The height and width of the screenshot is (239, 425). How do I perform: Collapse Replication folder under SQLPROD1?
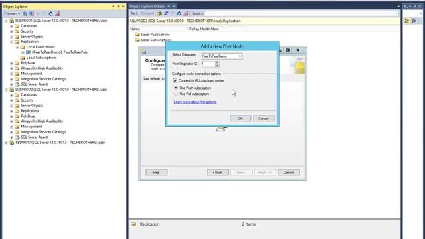pos(12,42)
